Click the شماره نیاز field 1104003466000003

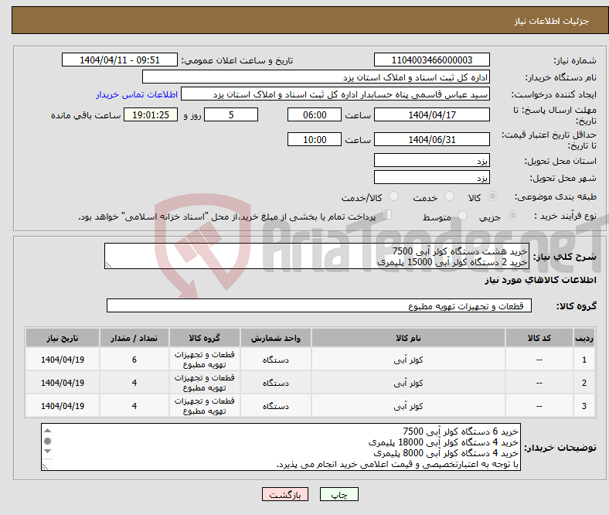(431, 60)
